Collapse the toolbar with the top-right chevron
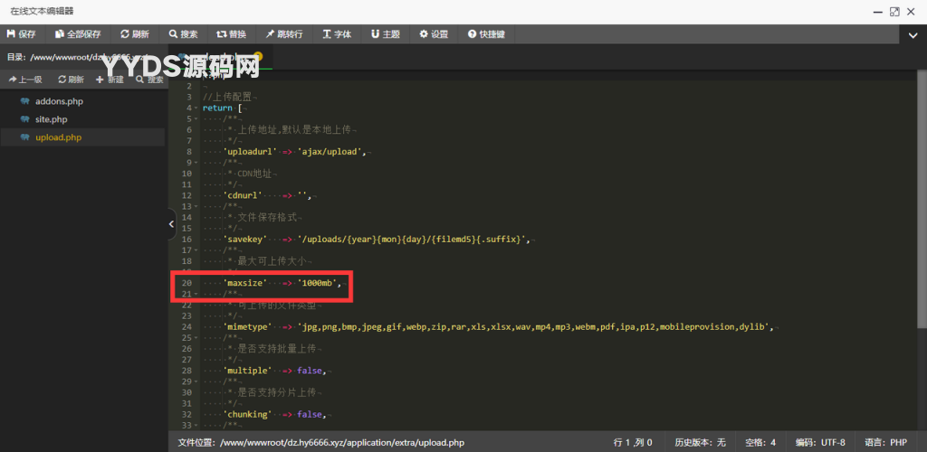Image resolution: width=927 pixels, height=452 pixels. pos(913,35)
